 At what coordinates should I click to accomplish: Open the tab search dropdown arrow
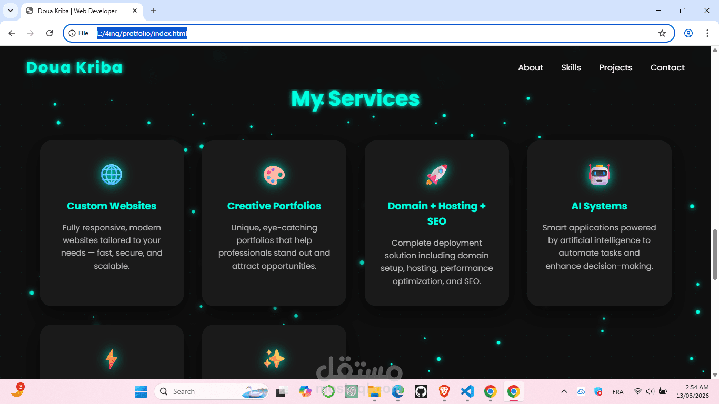pos(10,11)
